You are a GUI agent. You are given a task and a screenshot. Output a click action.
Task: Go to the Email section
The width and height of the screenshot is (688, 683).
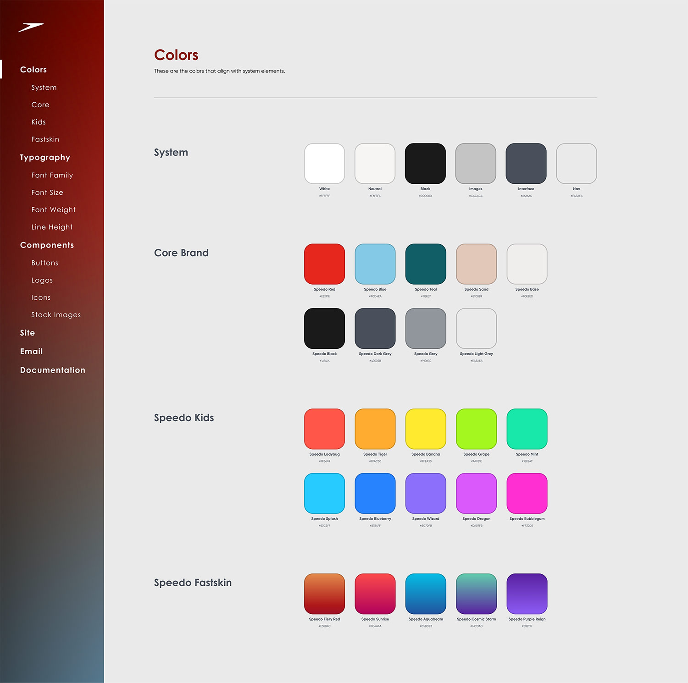(31, 351)
